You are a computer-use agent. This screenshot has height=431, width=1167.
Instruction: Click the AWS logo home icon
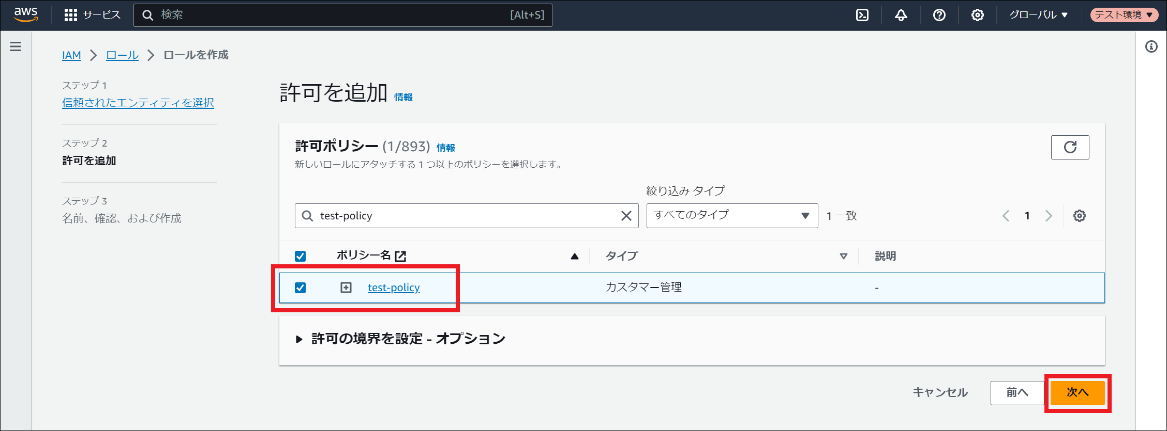click(x=26, y=14)
